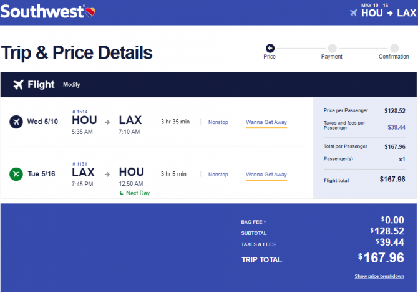Expand Show price breakdown
Viewport: 418px width, 293px height.
379,276
